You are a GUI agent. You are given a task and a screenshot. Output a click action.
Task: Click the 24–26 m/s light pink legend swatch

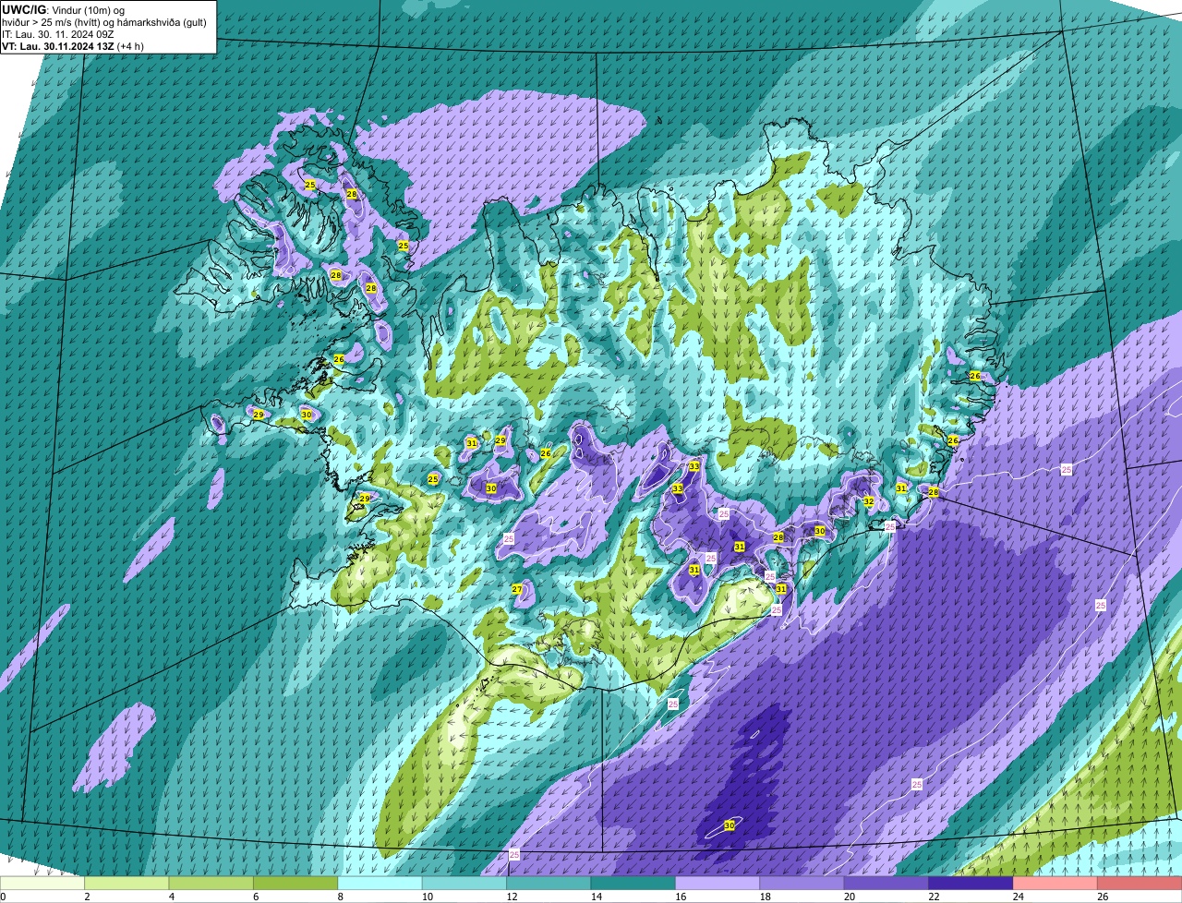coord(1056,884)
